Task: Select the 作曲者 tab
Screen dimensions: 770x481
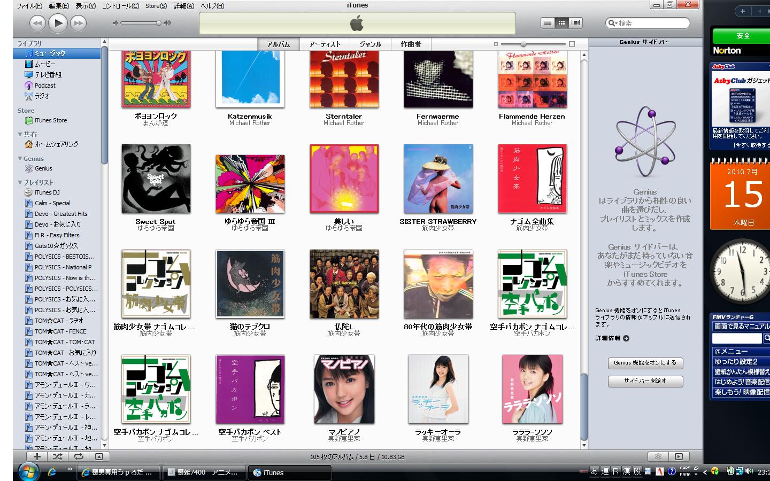Action: click(x=411, y=44)
